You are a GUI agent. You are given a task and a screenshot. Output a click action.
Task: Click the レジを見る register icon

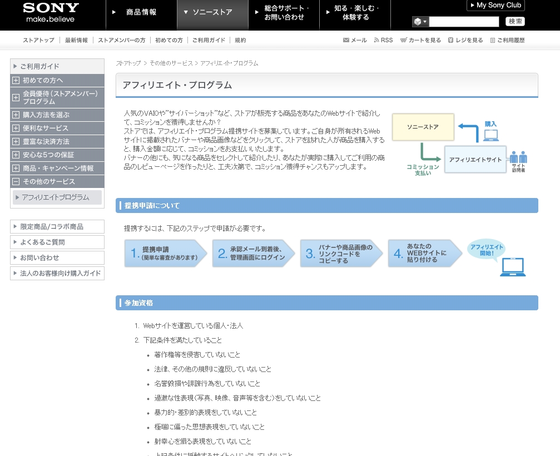(450, 41)
